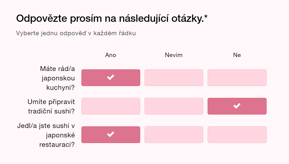
Task: Click the selected Ne cell for the tradiční sushi row
Action: (x=251, y=106)
